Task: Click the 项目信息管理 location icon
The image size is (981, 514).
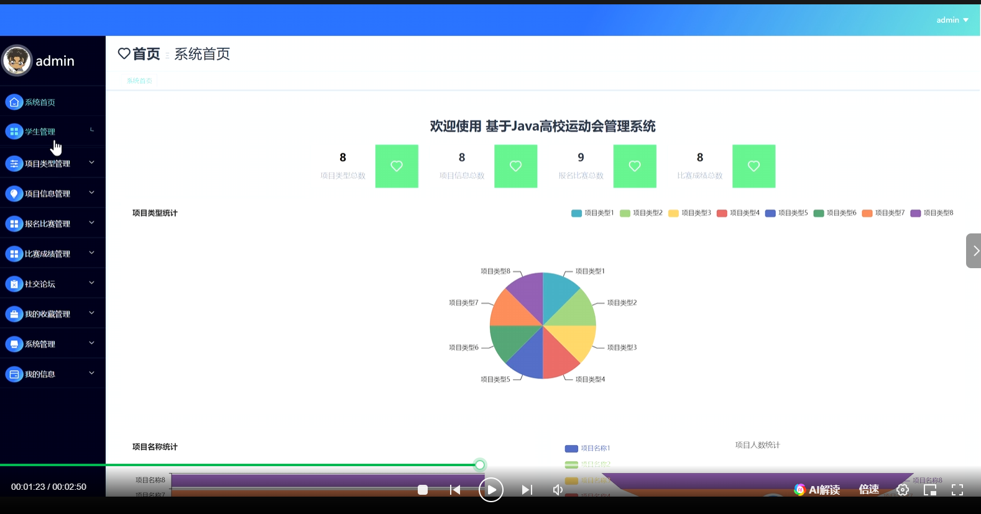Action: click(x=14, y=194)
